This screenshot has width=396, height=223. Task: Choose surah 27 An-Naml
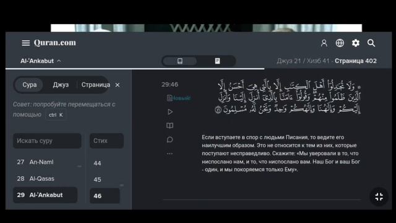(45, 162)
